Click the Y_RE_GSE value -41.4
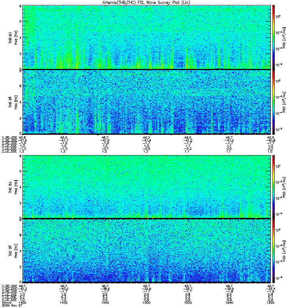This screenshot has height=308, width=289. pyautogui.click(x=146, y=140)
